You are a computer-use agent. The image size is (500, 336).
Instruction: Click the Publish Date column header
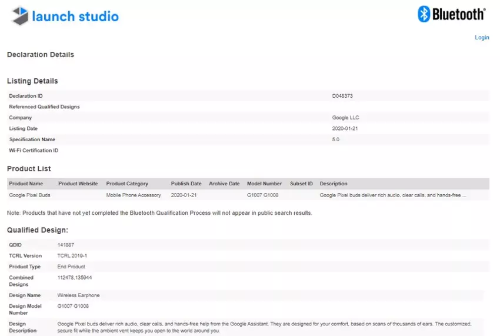click(x=186, y=184)
